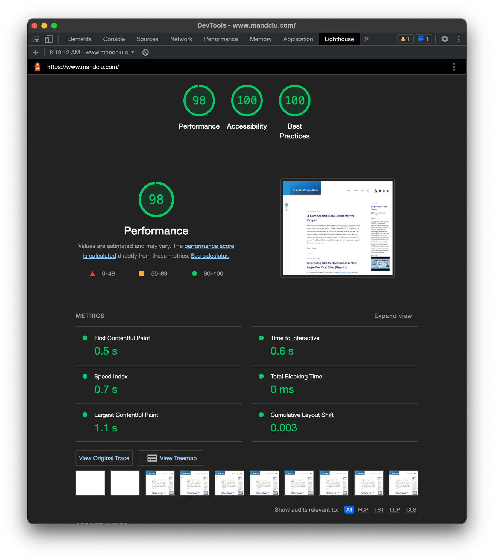Open the See calculator link

pyautogui.click(x=210, y=256)
